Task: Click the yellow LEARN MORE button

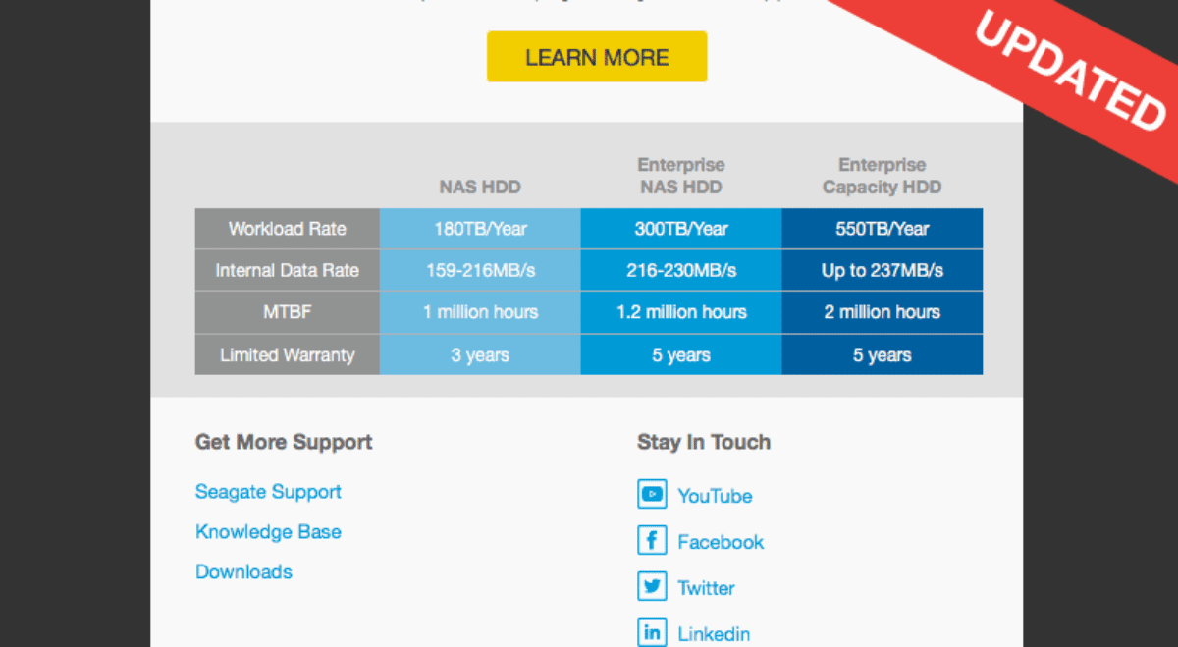Action: 597,57
